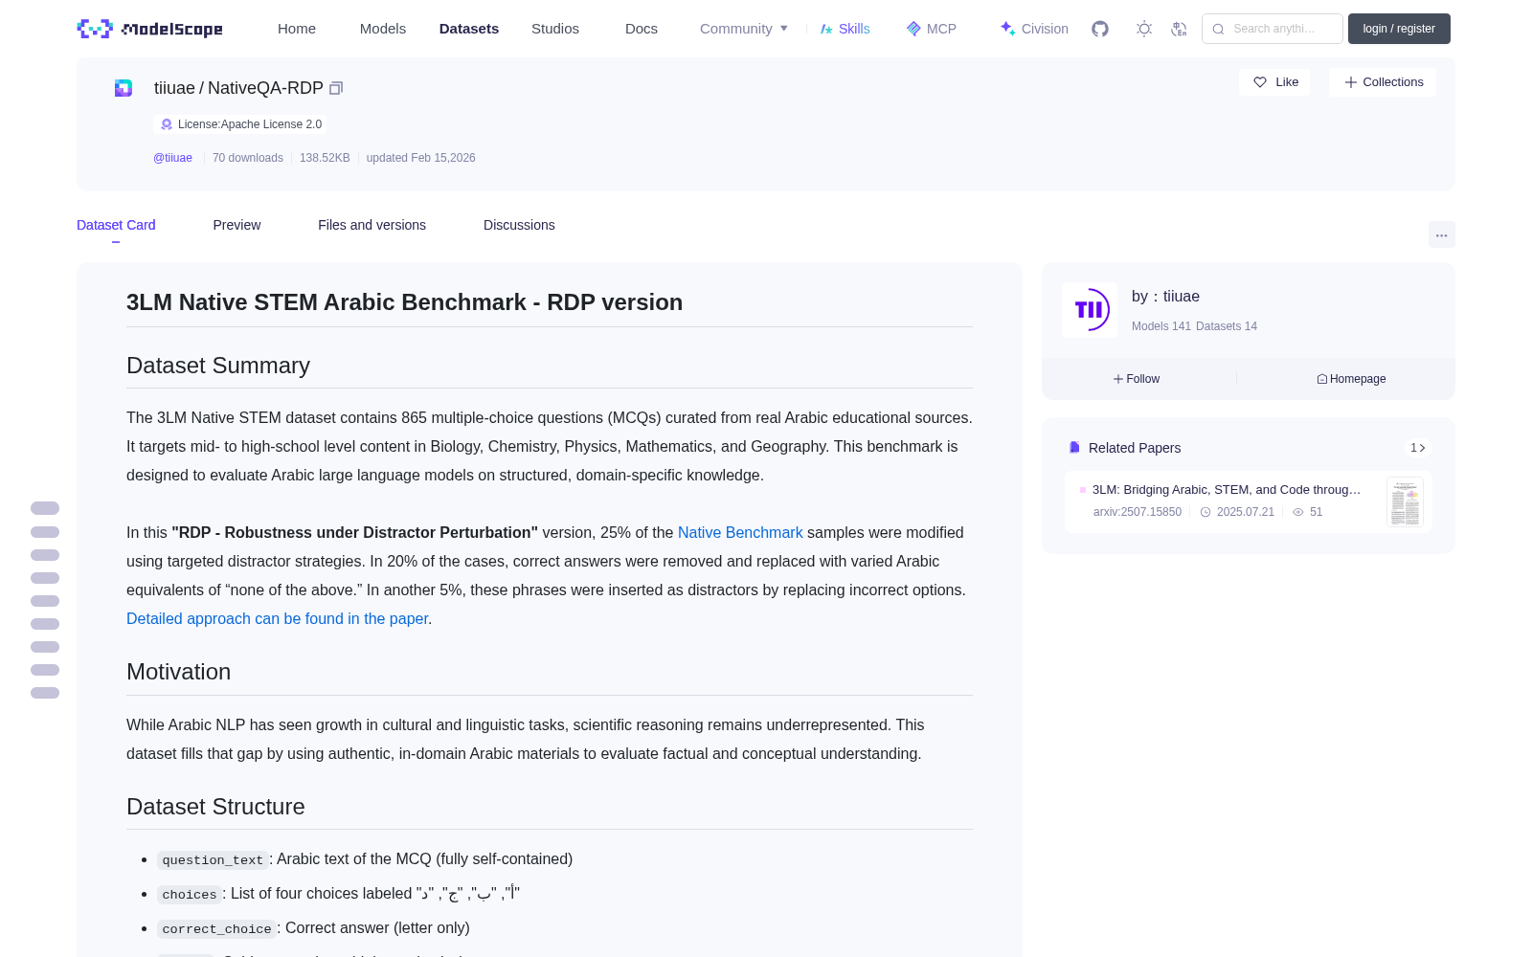Image resolution: width=1532 pixels, height=957 pixels.
Task: Open tiiuae Homepage link
Action: (x=1351, y=379)
